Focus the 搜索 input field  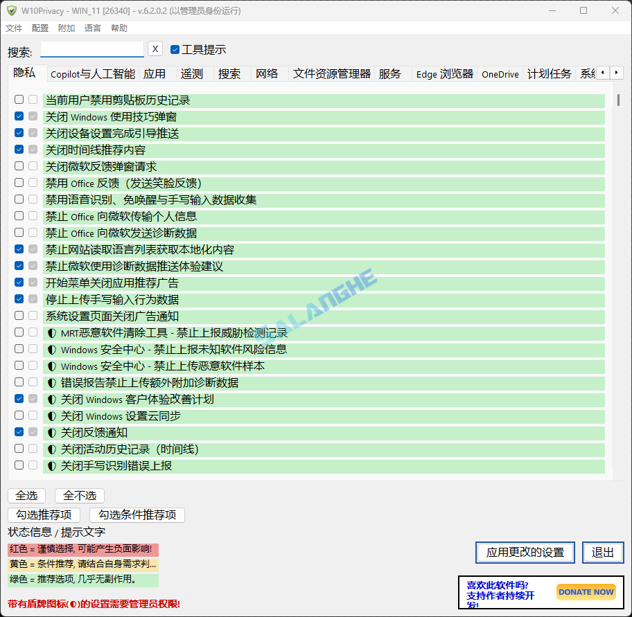pos(92,49)
